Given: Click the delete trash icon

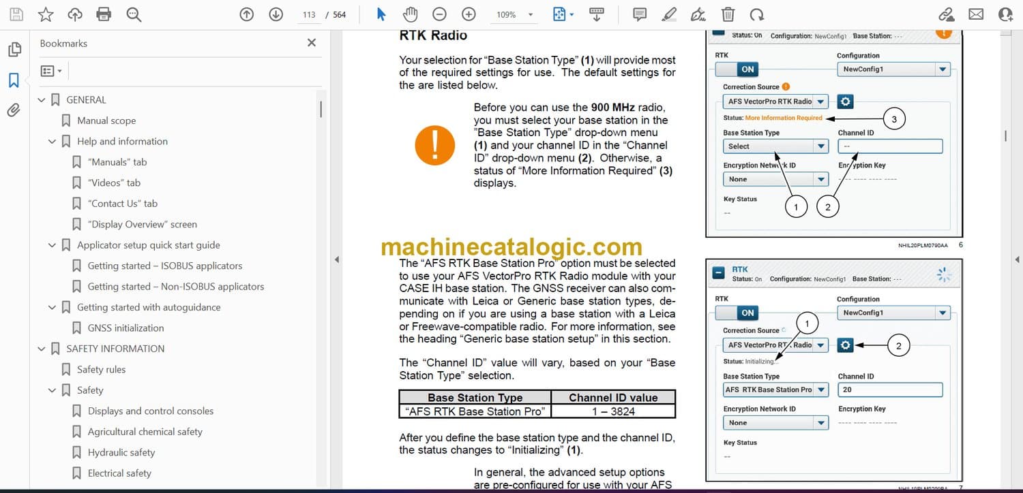Looking at the screenshot, I should coord(728,14).
